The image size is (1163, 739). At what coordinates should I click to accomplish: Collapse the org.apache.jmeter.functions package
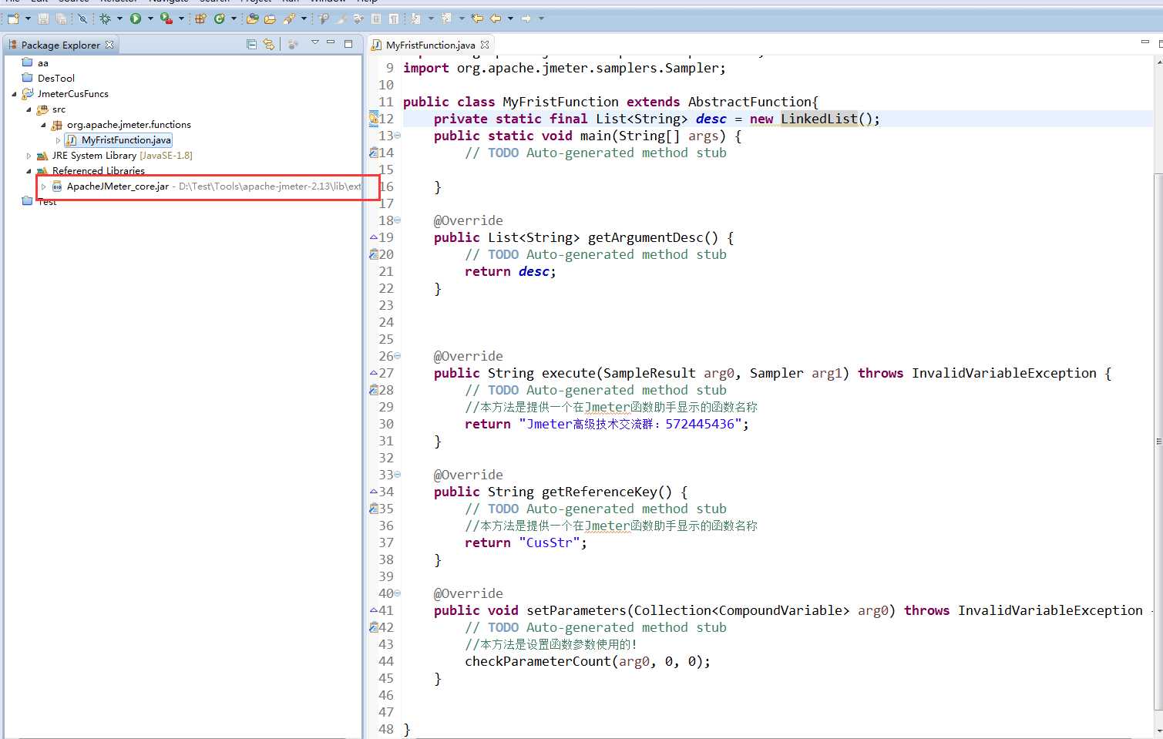(43, 125)
